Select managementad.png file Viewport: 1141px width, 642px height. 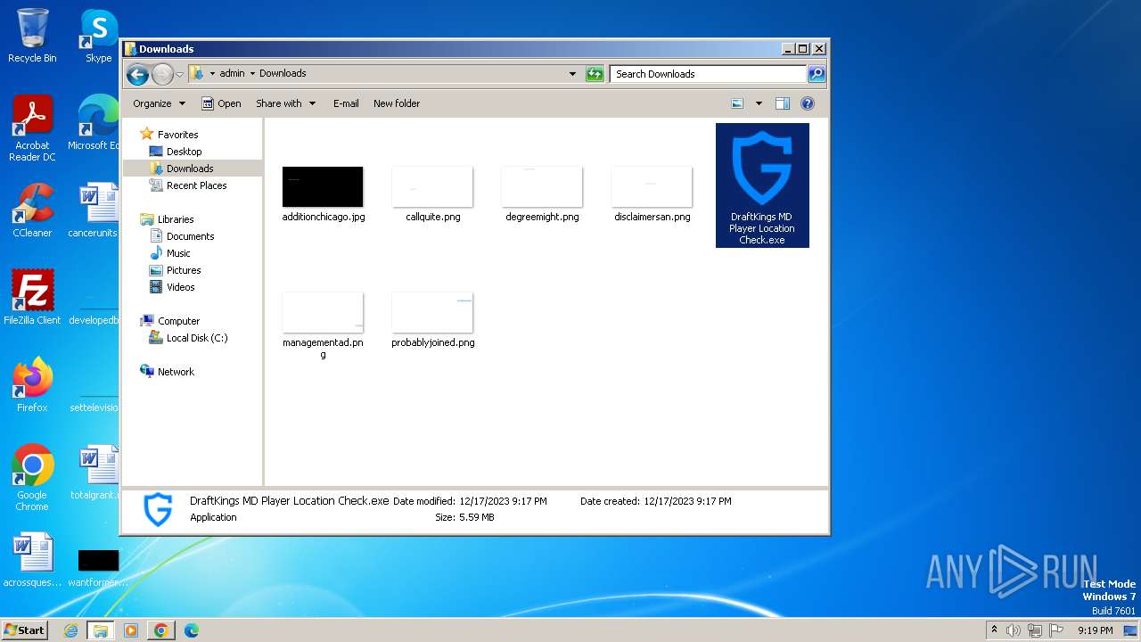coord(323,325)
